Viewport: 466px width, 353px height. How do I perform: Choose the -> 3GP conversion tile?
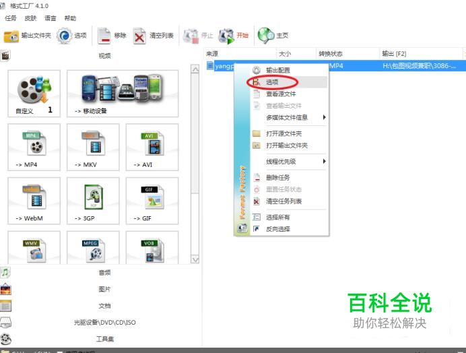point(93,201)
